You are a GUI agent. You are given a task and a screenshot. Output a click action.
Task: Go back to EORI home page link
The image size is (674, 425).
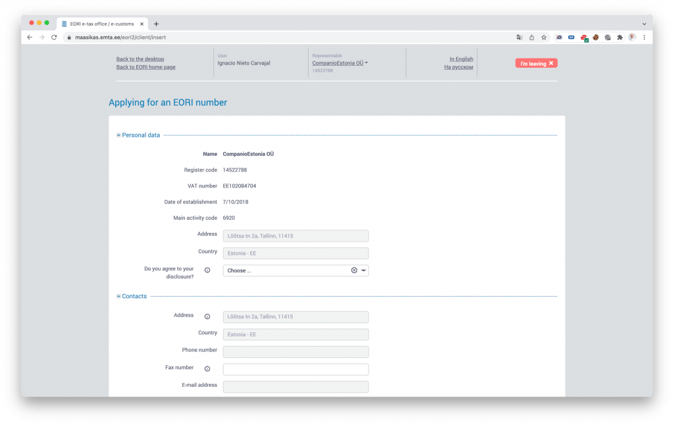click(x=145, y=67)
